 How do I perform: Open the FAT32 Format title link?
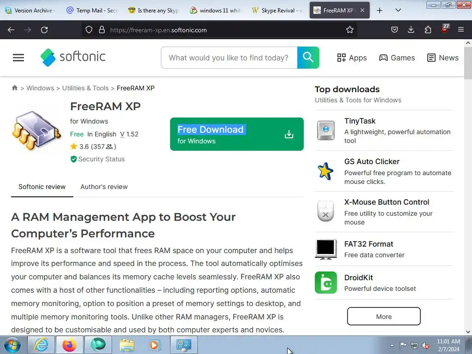[369, 244]
